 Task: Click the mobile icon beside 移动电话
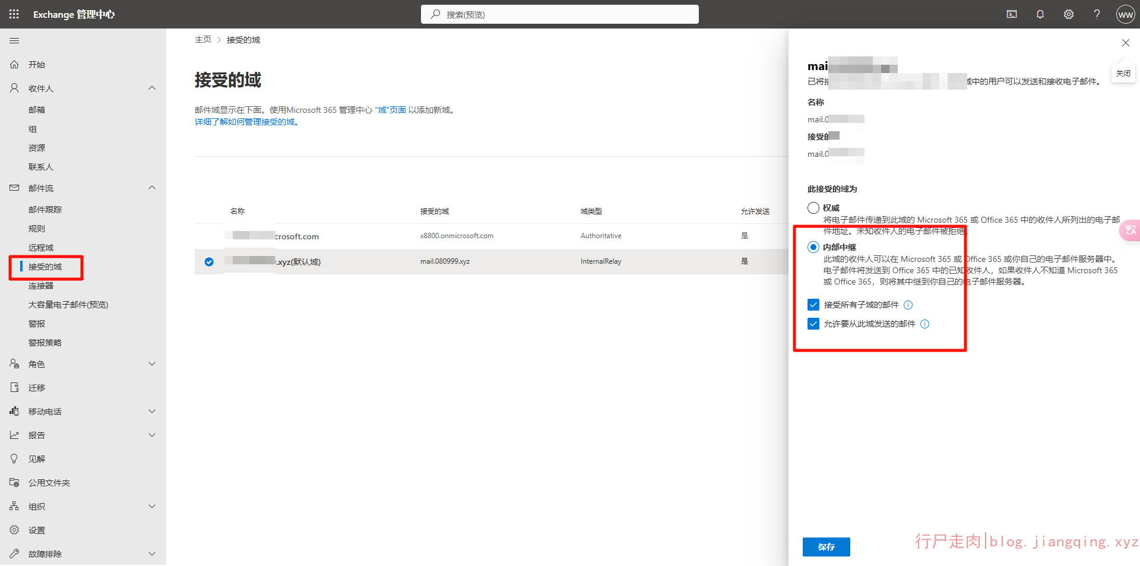click(x=14, y=412)
